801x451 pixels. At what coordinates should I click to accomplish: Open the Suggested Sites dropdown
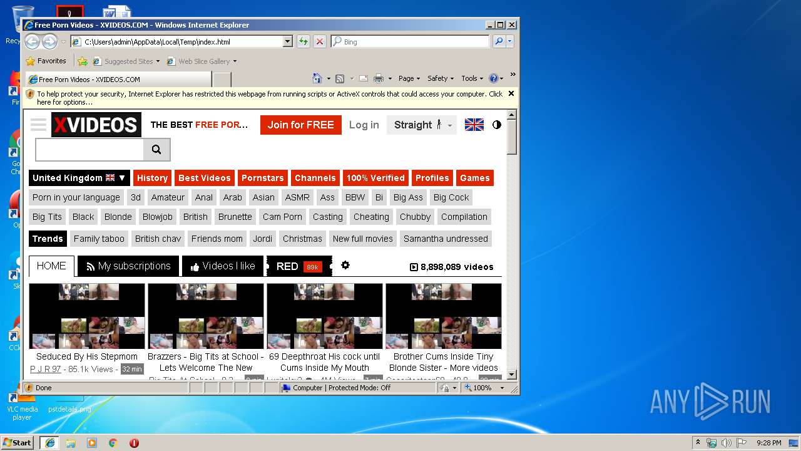(x=158, y=61)
